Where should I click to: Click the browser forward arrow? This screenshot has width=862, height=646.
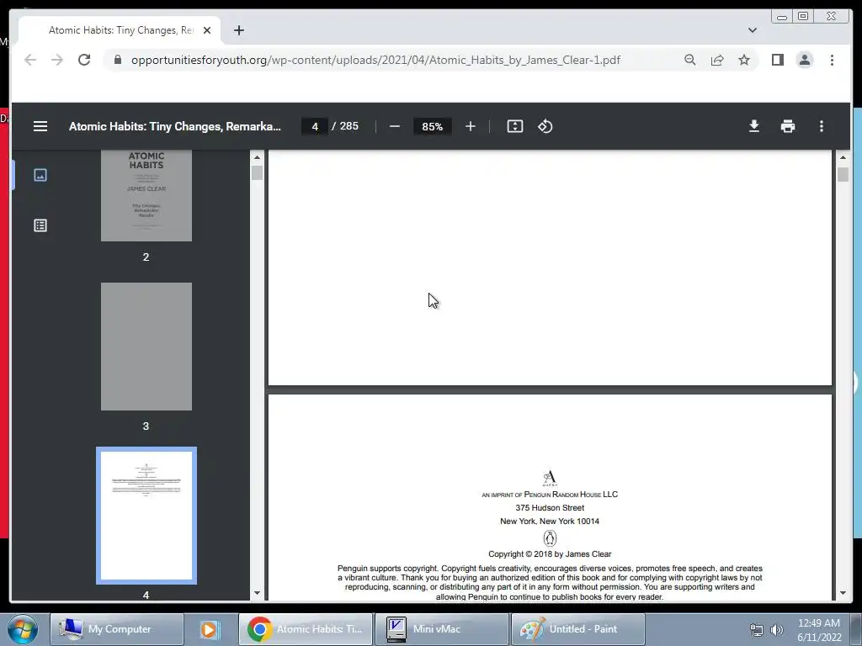[x=57, y=60]
